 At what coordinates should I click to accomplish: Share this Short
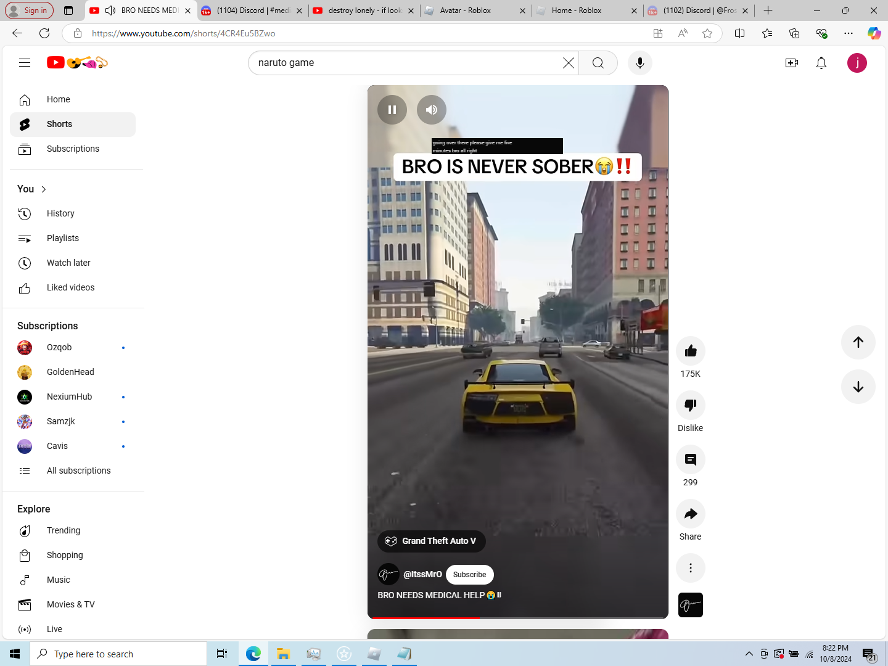coord(691,514)
